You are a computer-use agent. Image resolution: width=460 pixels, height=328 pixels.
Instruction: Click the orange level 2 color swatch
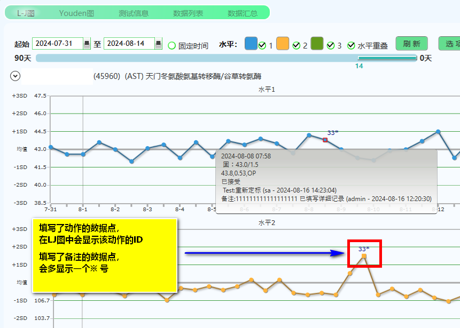(282, 44)
